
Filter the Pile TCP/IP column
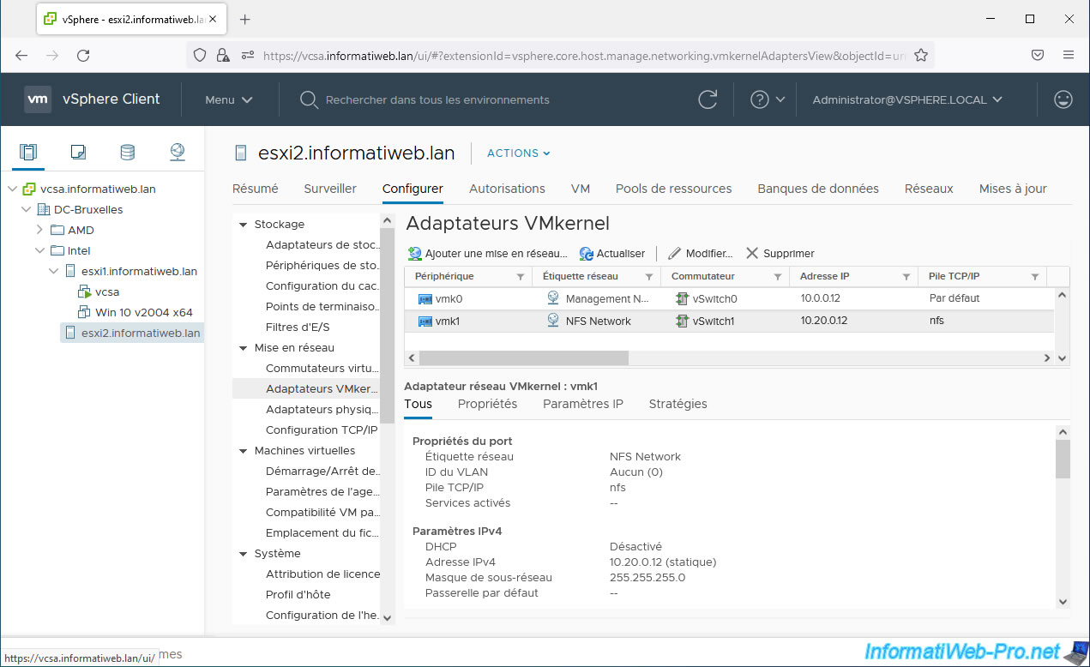(1035, 277)
